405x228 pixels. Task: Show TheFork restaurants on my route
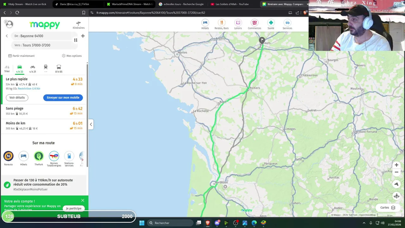[x=39, y=158]
